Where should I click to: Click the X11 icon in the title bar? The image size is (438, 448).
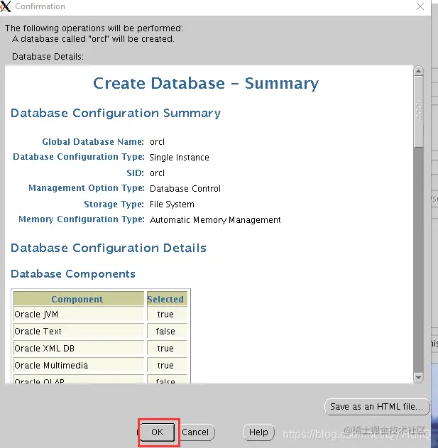point(6,6)
